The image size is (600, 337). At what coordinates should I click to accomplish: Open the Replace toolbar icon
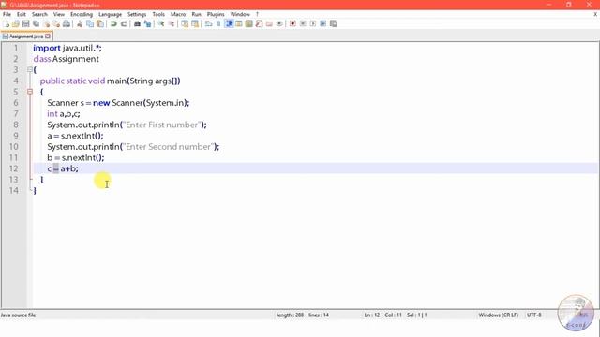(x=147, y=23)
